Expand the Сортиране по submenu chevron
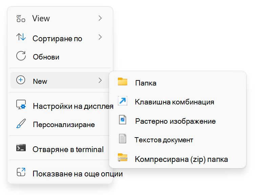 tap(100, 37)
